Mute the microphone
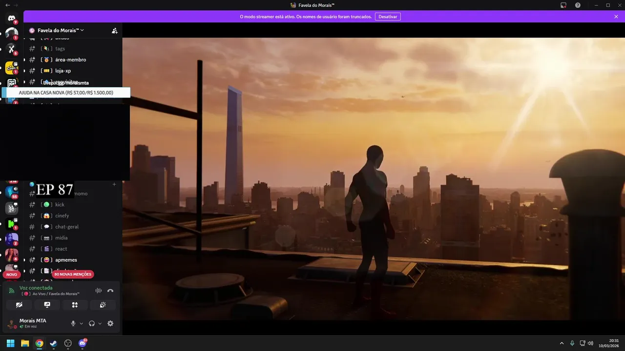Screen dimensions: 625x351 click(x=73, y=323)
